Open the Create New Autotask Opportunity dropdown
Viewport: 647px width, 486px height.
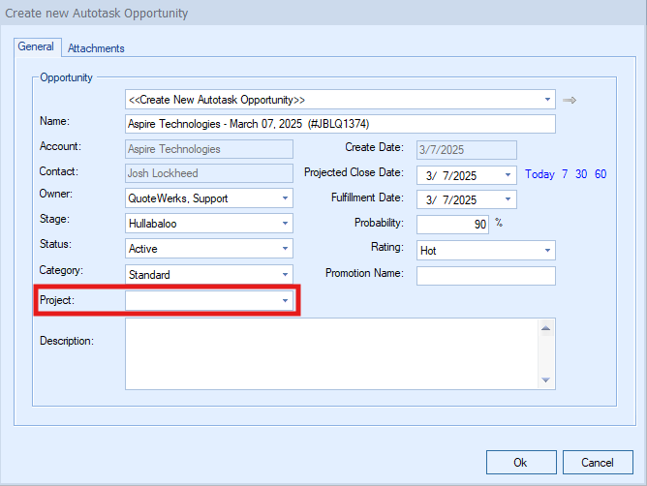[547, 100]
